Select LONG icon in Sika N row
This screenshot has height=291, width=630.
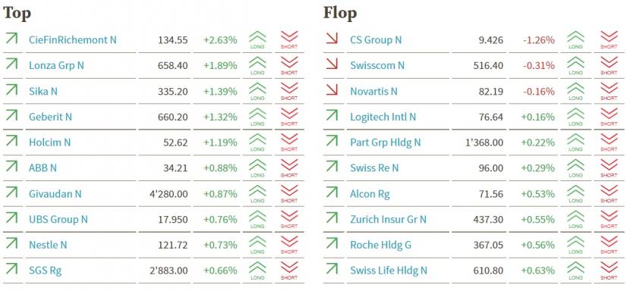[x=257, y=91]
